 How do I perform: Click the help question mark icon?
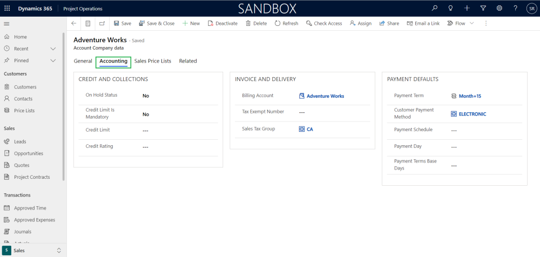516,9
